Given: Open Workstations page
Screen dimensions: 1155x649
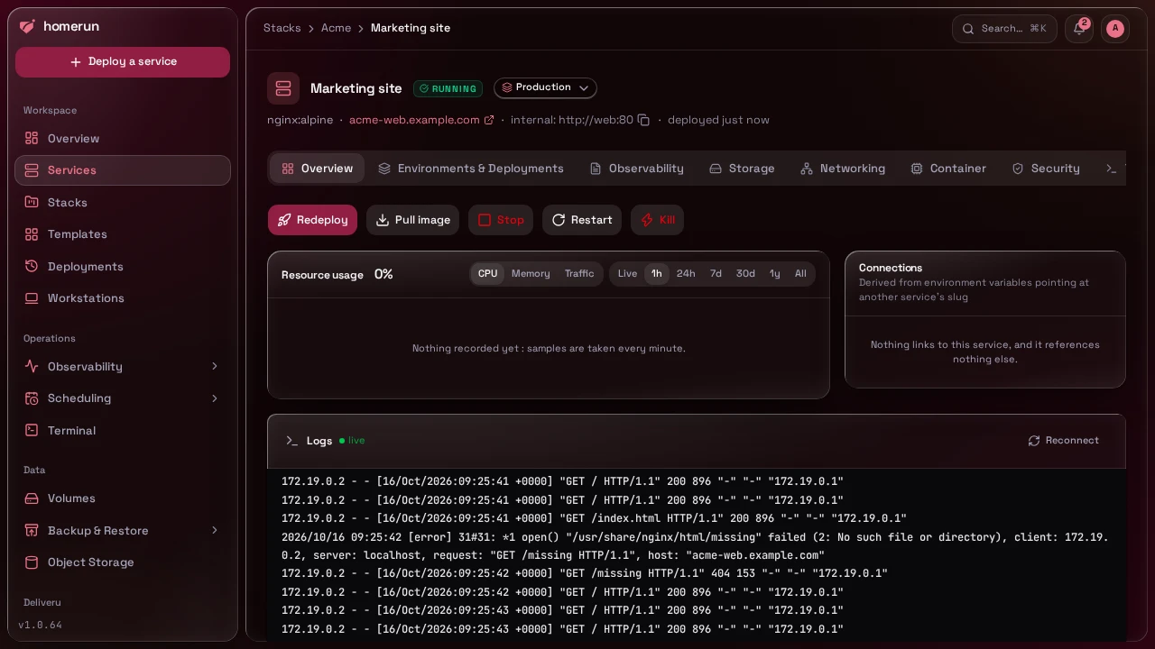Looking at the screenshot, I should [123, 298].
